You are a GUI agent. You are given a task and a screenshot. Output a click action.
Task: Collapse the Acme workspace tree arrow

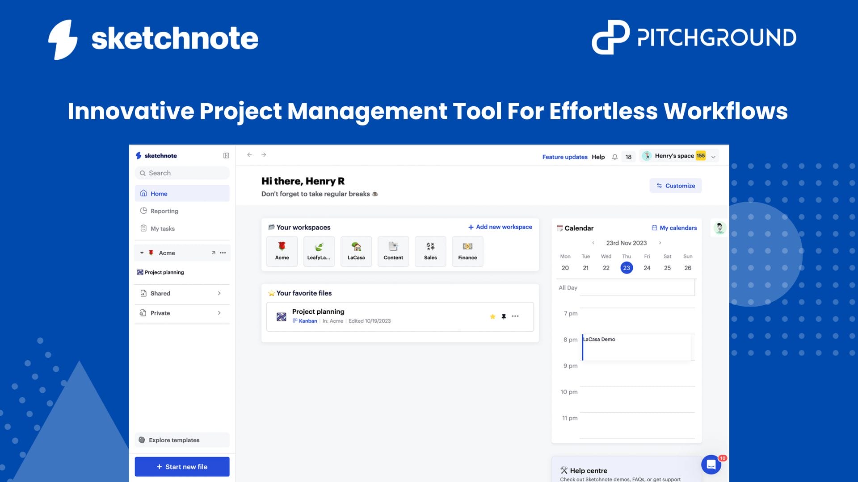tap(142, 253)
